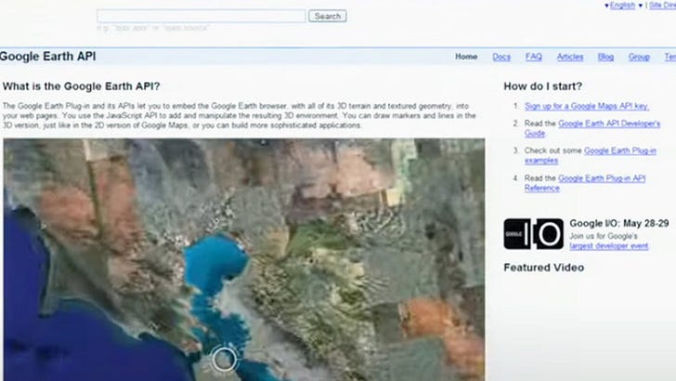Click the Search button
The image size is (676, 381).
tap(327, 16)
